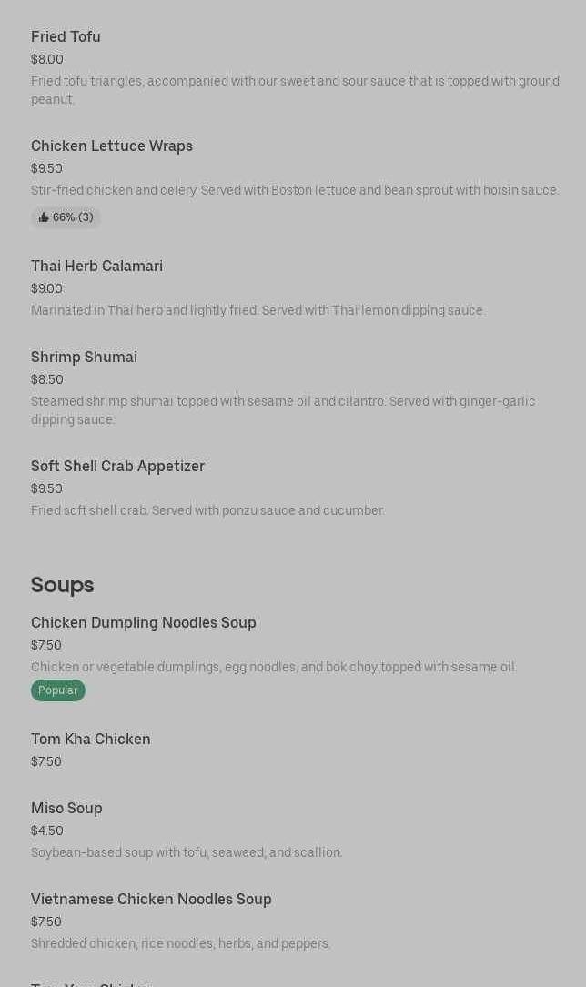This screenshot has width=586, height=987.
Task: Click the thumbs-up rating icon
Action: [44, 218]
